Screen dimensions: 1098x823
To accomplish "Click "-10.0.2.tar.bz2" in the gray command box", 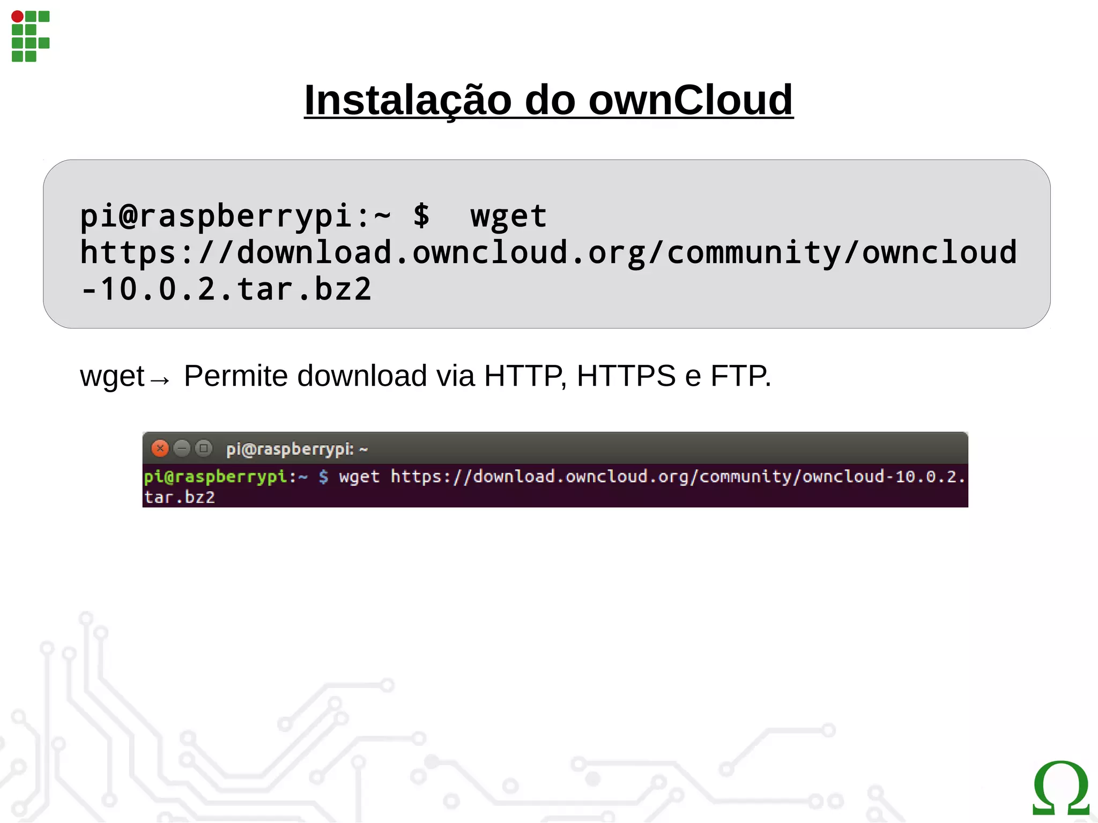I will click(226, 289).
